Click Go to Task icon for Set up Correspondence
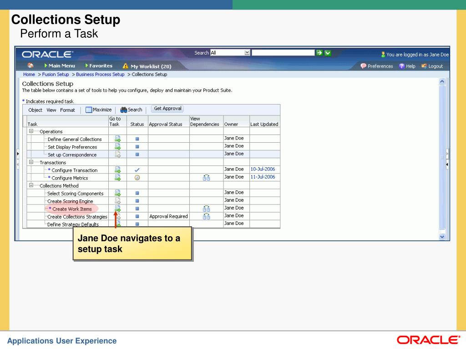This screenshot has height=349, width=466. (x=118, y=154)
